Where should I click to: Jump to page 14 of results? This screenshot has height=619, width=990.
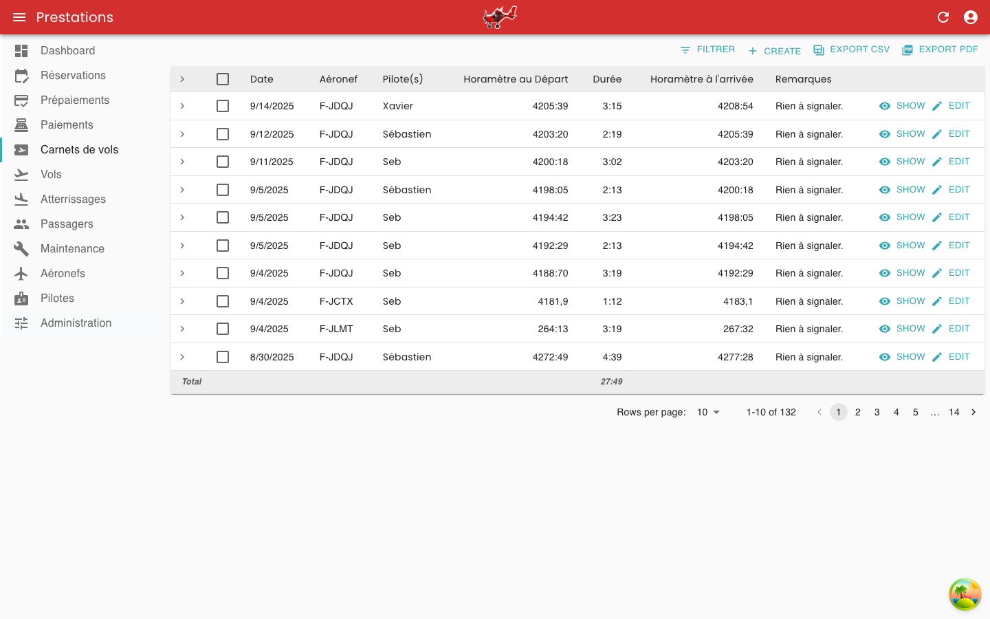tap(954, 413)
